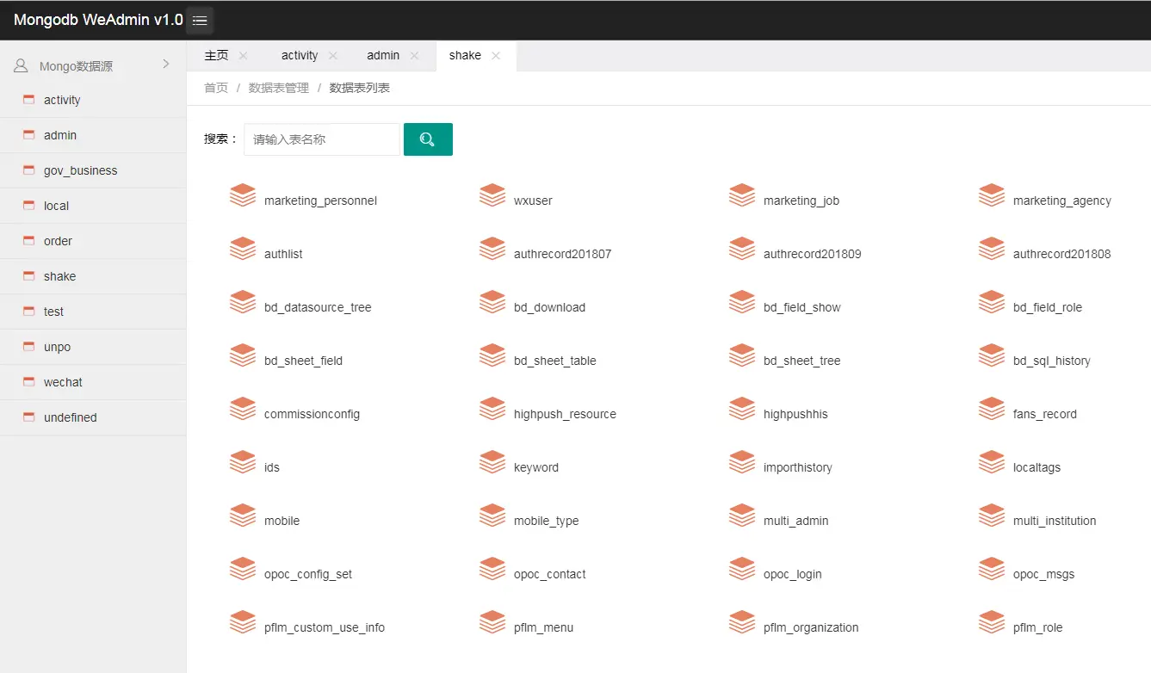1151x673 pixels.
Task: Click the opoc_contact table name
Action: [x=550, y=574]
